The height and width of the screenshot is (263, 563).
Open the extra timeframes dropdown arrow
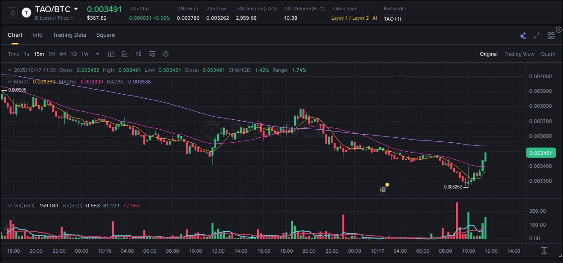tap(97, 54)
